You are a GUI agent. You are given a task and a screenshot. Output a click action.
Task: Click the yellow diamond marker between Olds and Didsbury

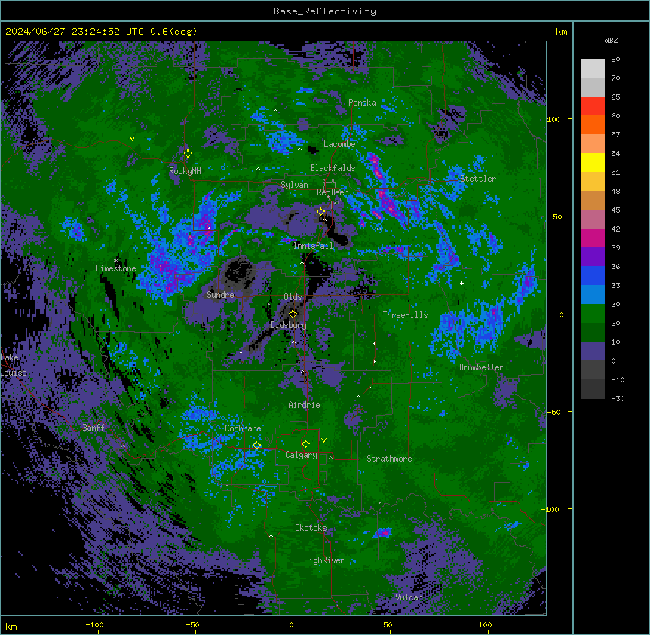293,314
